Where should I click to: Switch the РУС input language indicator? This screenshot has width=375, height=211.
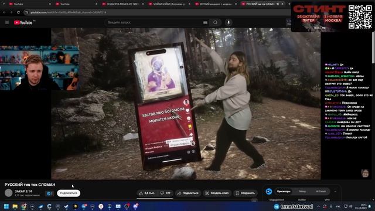338,206
